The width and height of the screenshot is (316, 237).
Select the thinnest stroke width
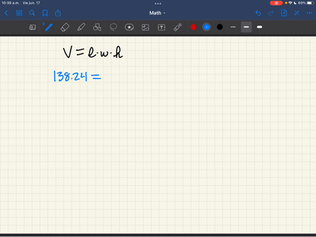pyautogui.click(x=233, y=27)
